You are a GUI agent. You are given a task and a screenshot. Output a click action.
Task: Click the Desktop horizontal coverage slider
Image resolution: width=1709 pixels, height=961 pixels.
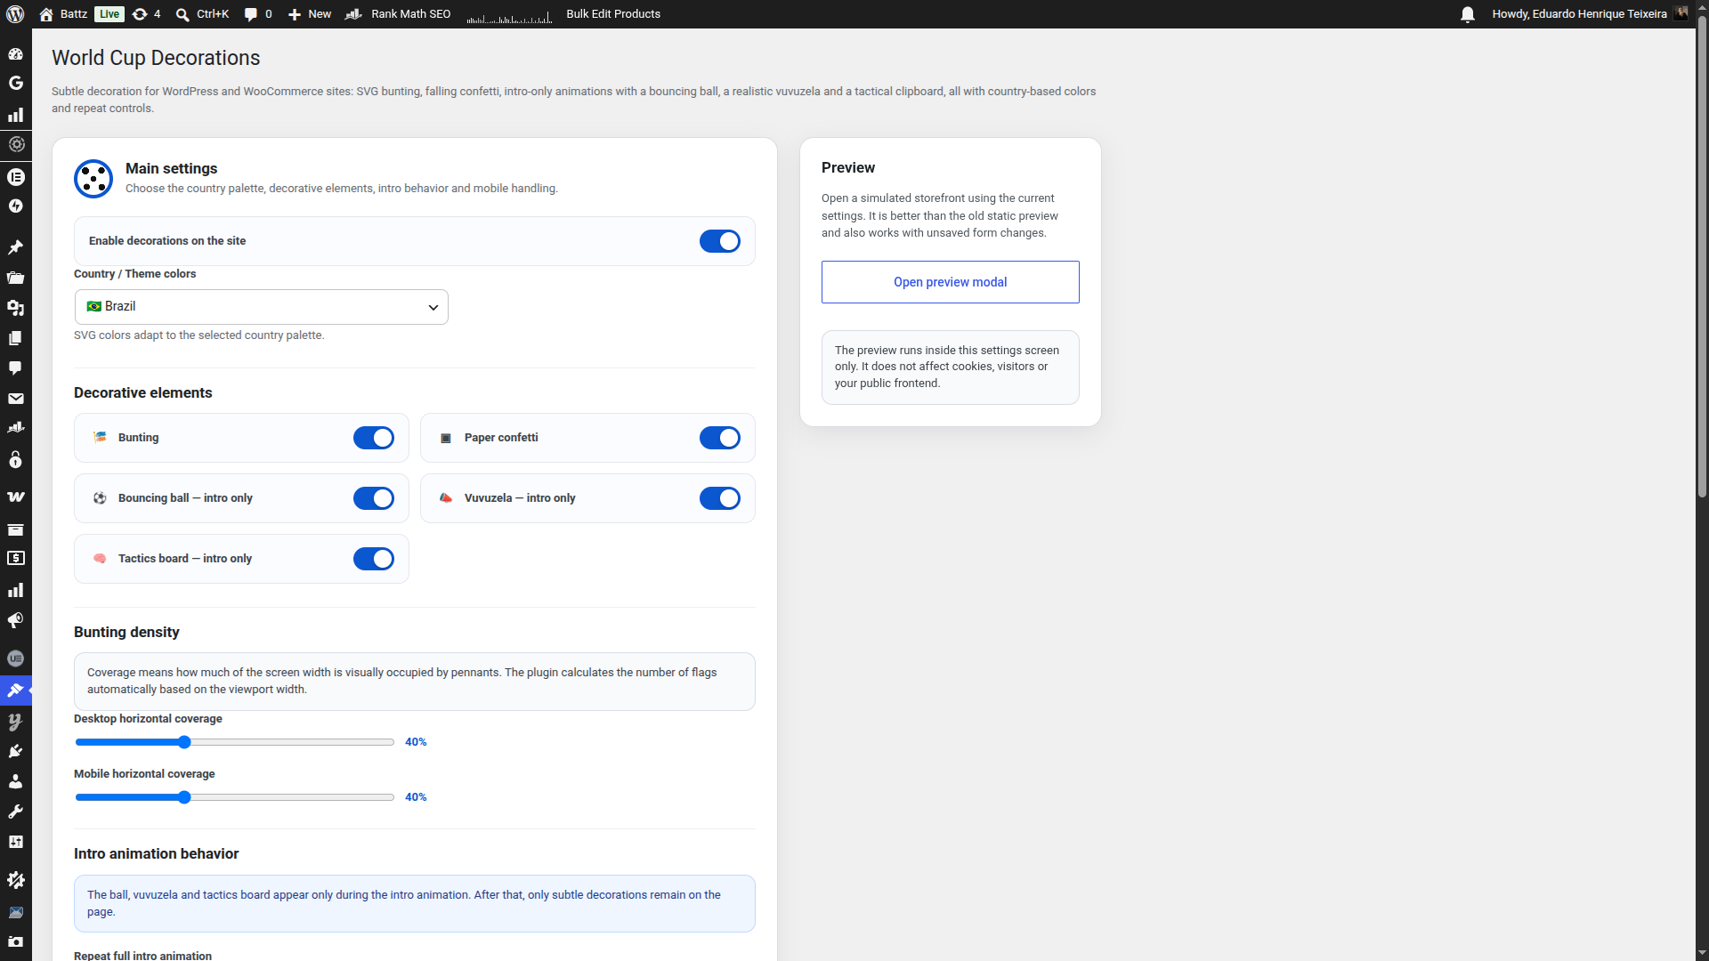point(235,742)
